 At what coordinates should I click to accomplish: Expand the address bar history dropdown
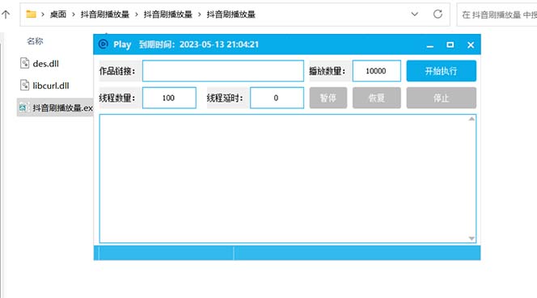click(x=414, y=14)
